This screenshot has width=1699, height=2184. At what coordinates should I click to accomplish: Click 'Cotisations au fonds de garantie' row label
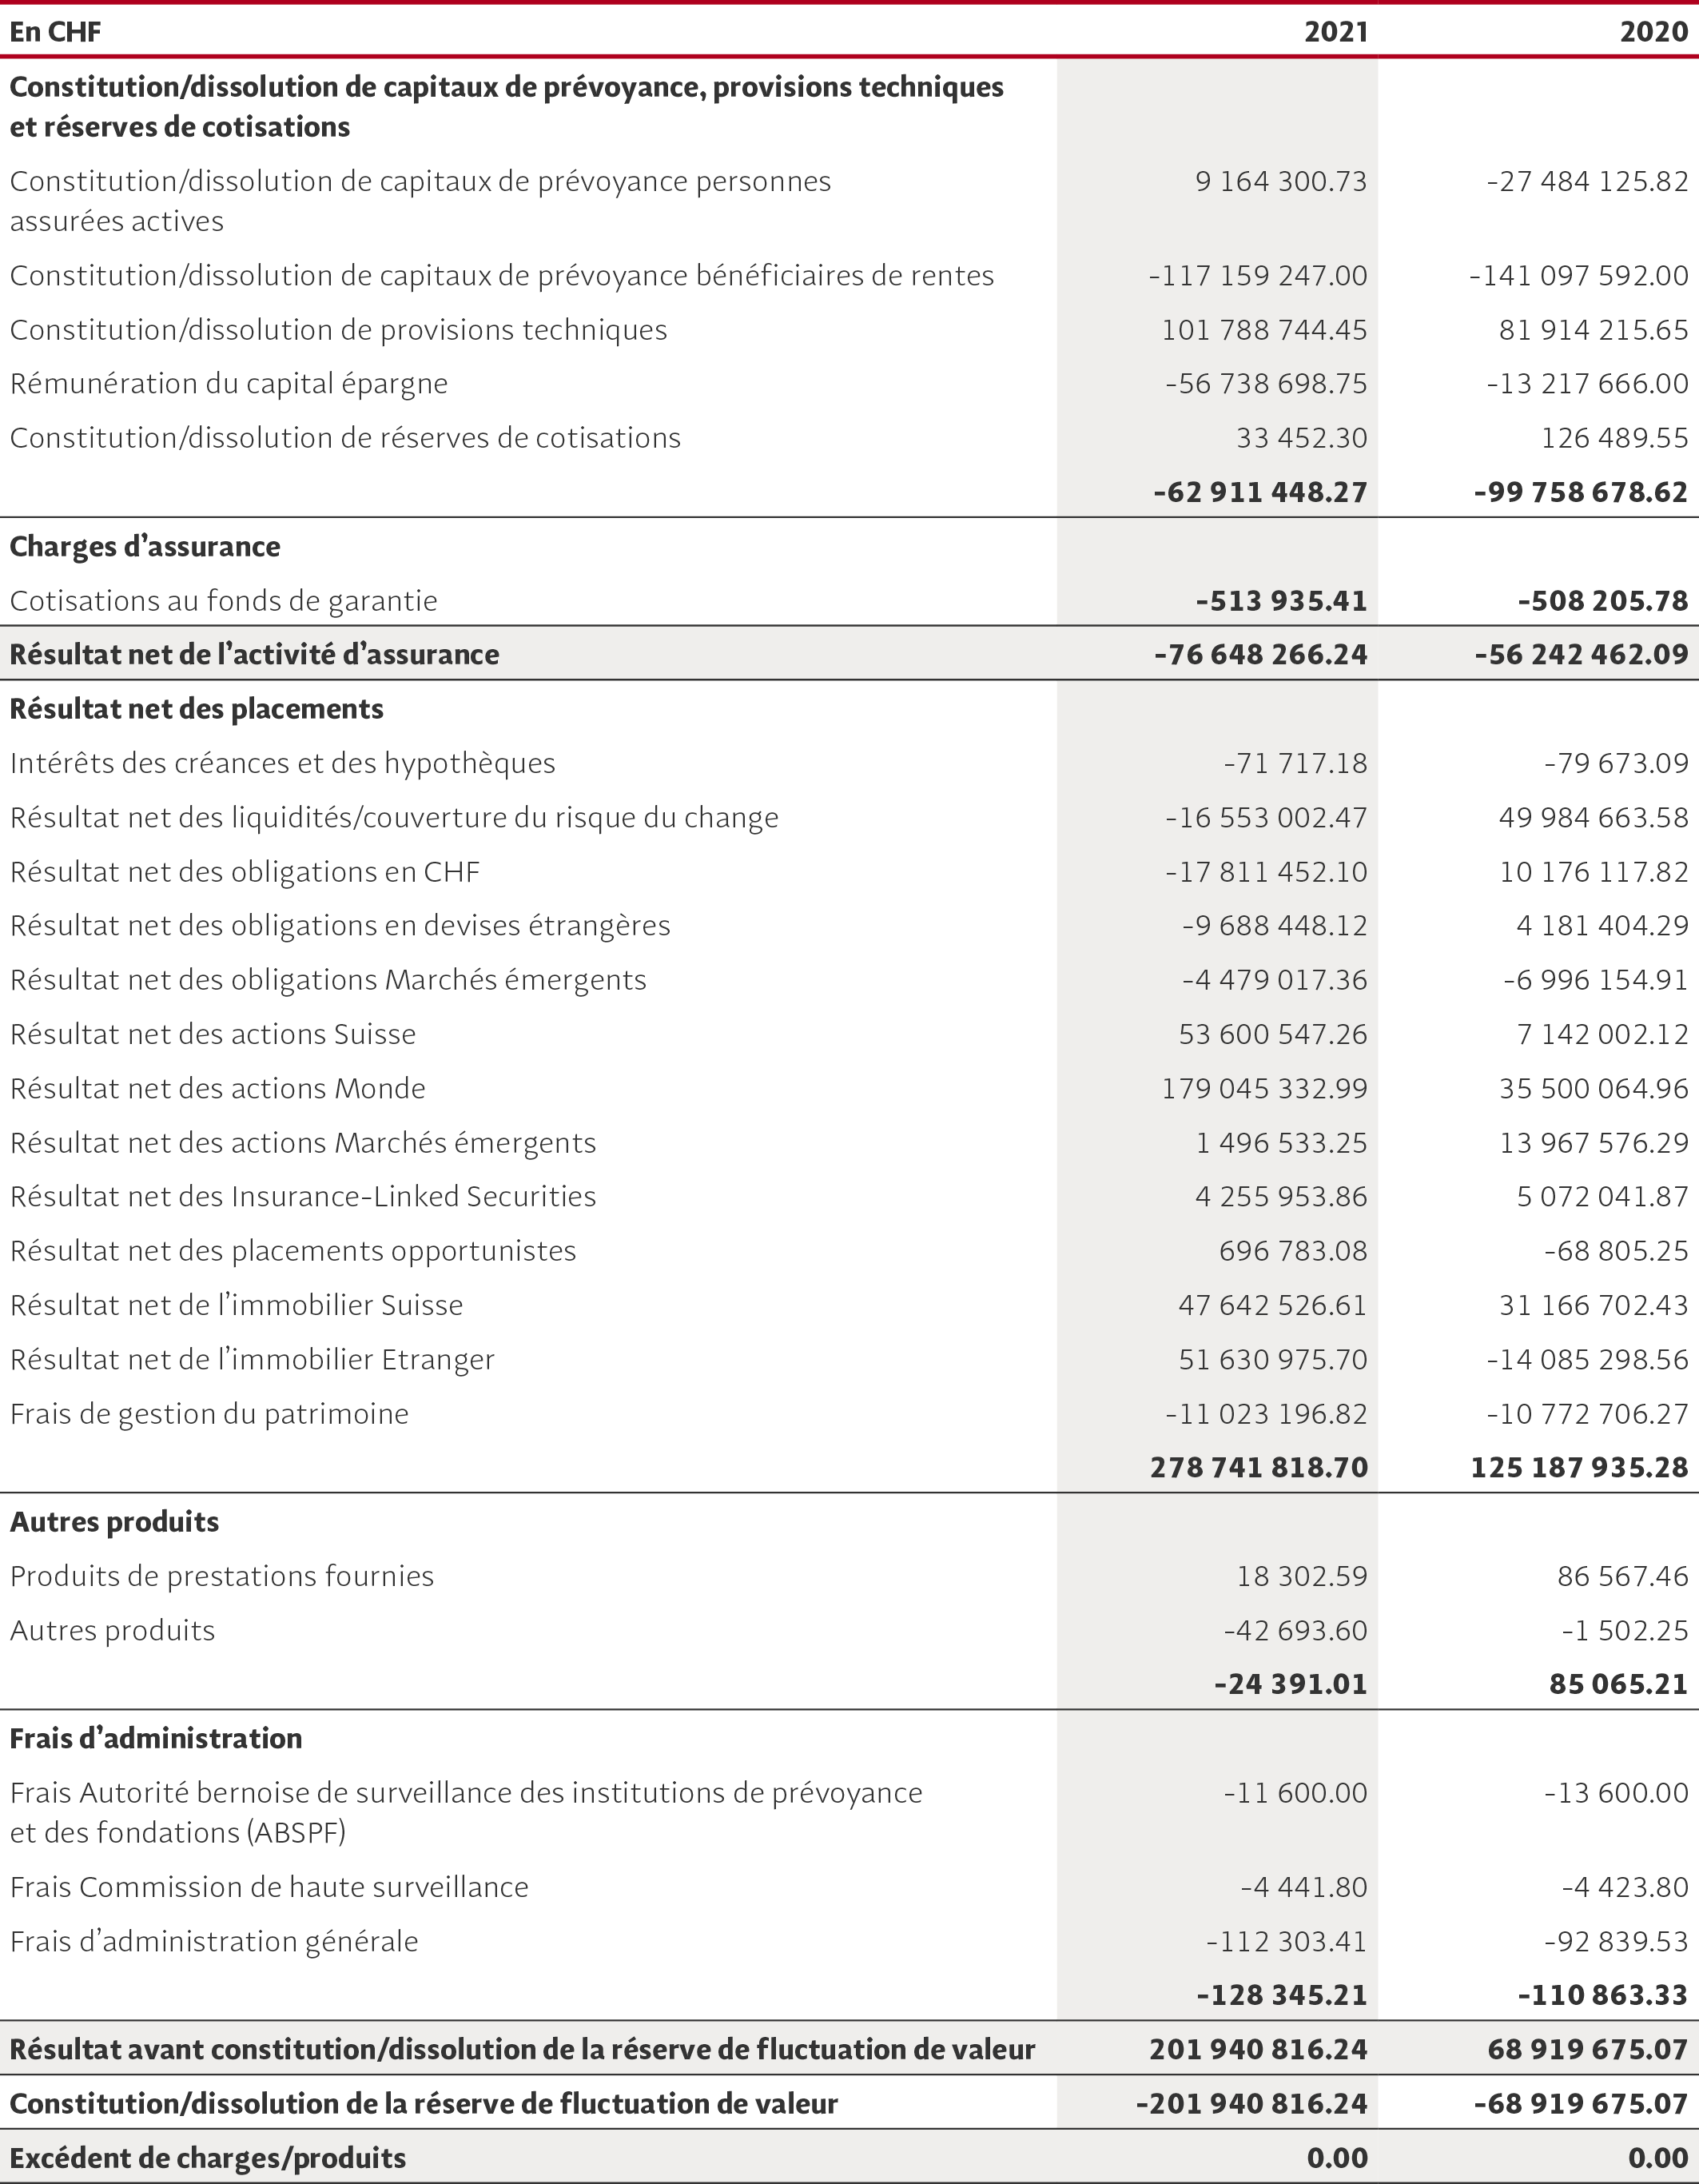pyautogui.click(x=224, y=601)
